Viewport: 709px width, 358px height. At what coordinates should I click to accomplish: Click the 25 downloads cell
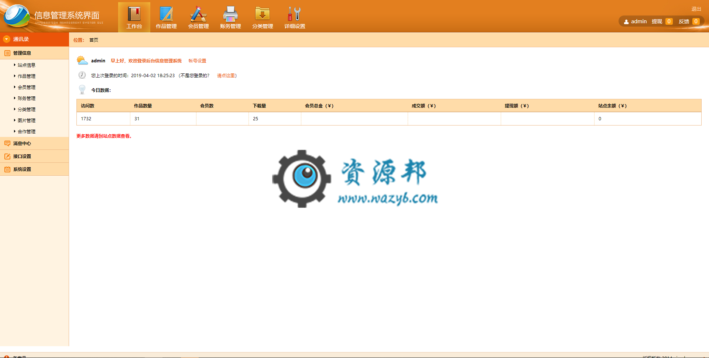275,119
